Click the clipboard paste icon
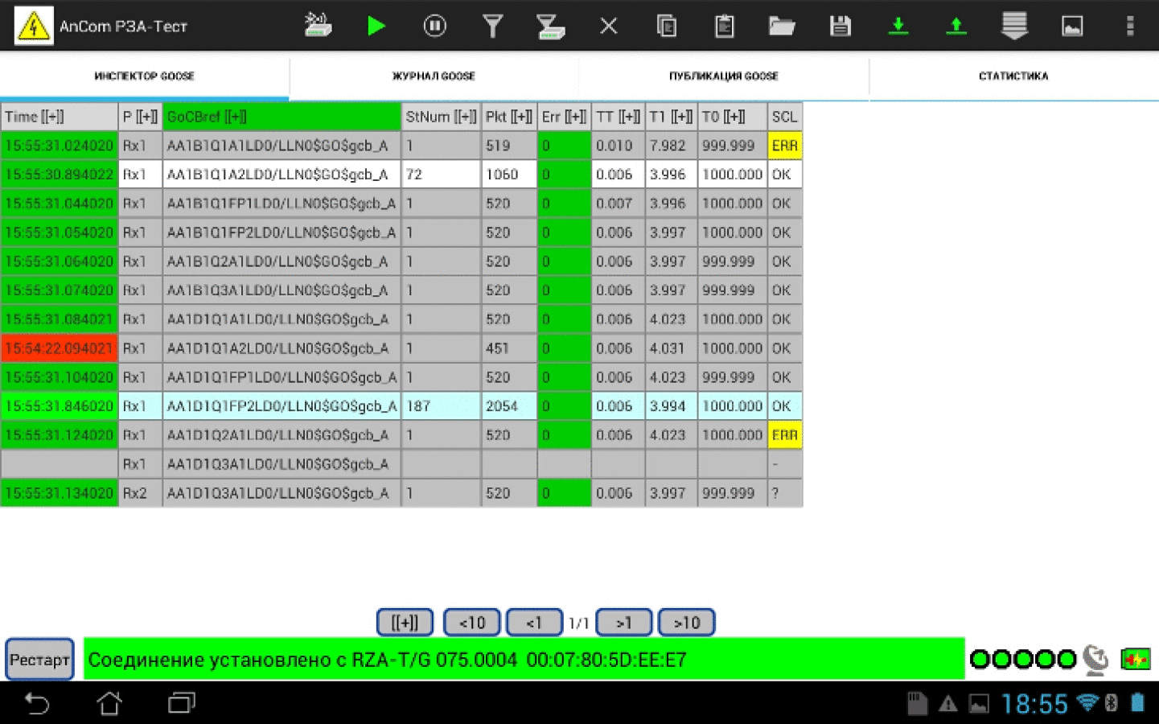1159x724 pixels. 725,27
